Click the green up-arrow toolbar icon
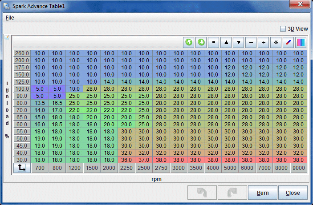This screenshot has width=313, height=205. [x=189, y=43]
